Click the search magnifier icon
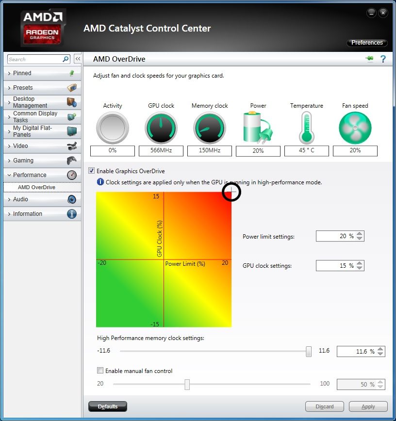Image resolution: width=396 pixels, height=421 pixels. click(x=66, y=59)
